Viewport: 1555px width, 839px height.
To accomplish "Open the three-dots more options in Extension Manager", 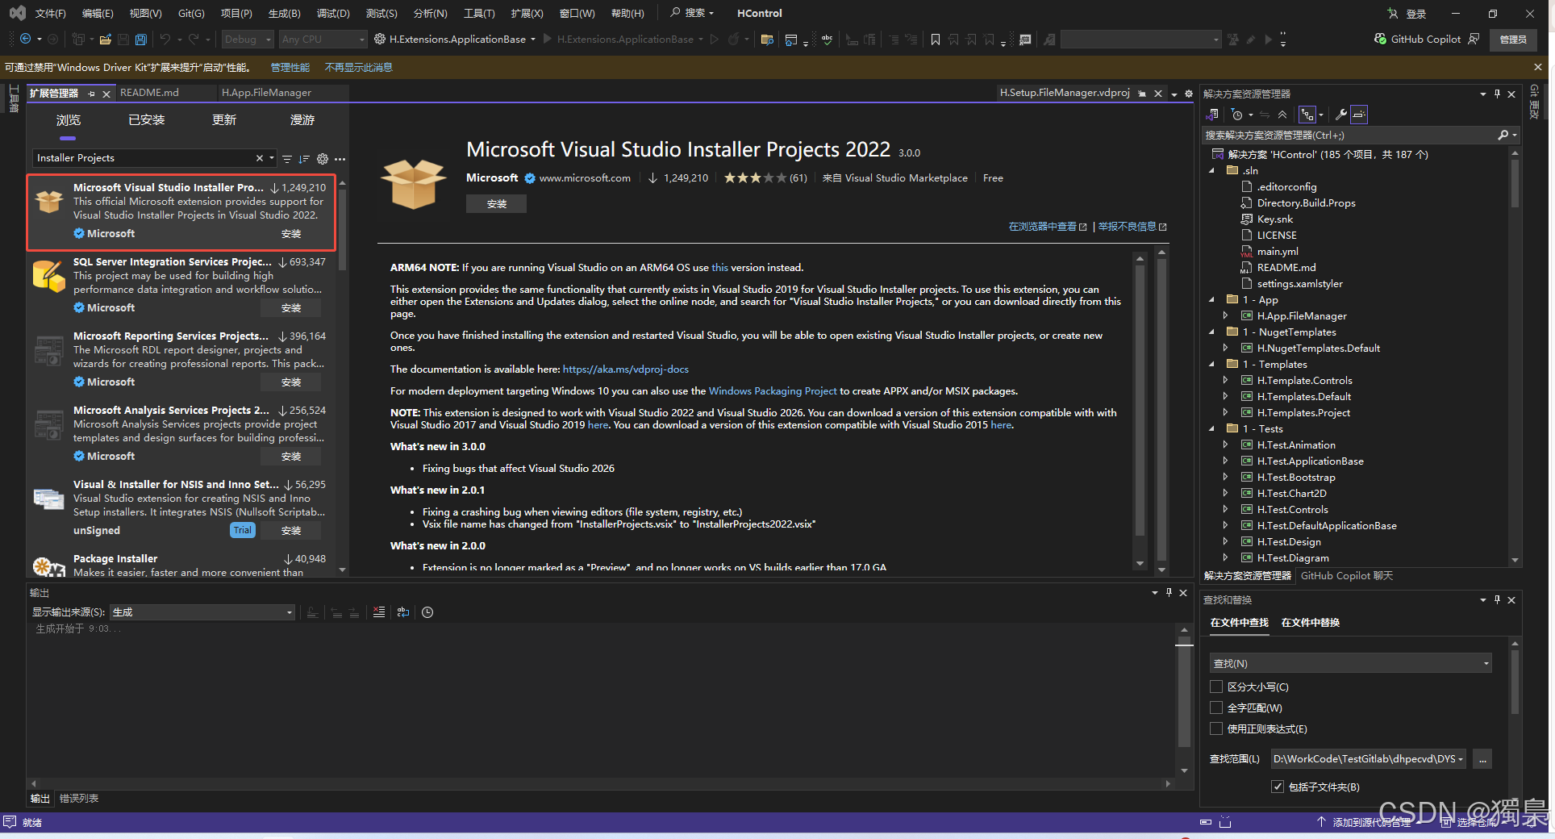I will (340, 158).
